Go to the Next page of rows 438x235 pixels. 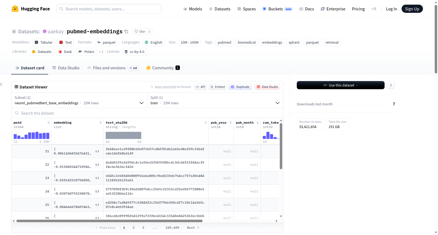pos(193,228)
